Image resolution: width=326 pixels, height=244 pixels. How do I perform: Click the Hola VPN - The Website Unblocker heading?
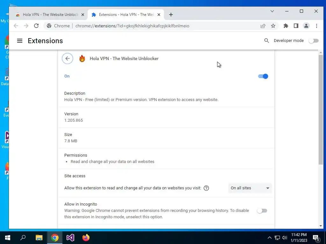[124, 58]
